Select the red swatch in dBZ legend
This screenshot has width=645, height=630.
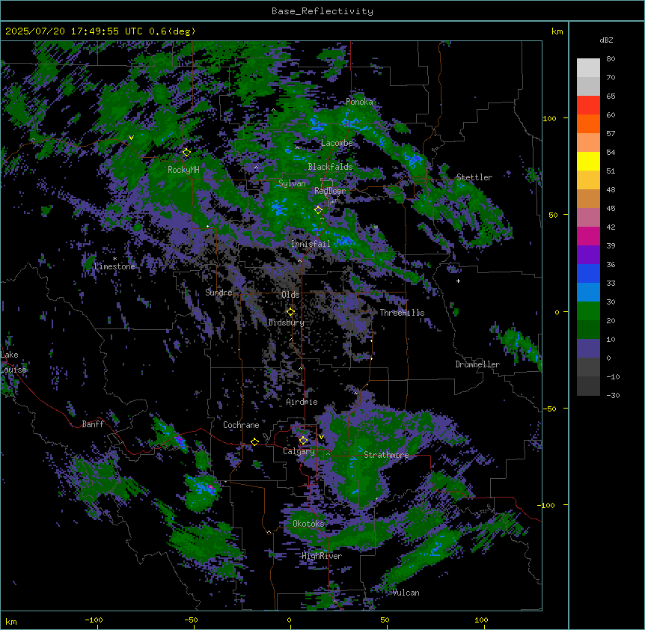[588, 105]
